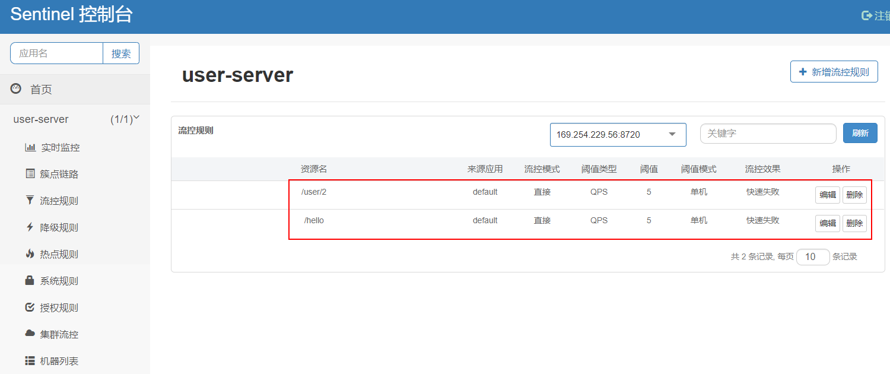Click the 阈值模式 column header
The height and width of the screenshot is (374, 890).
pyautogui.click(x=698, y=169)
